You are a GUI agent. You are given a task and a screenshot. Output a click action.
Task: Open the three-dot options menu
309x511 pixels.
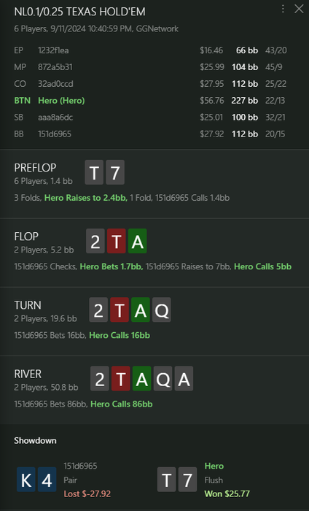(x=283, y=9)
